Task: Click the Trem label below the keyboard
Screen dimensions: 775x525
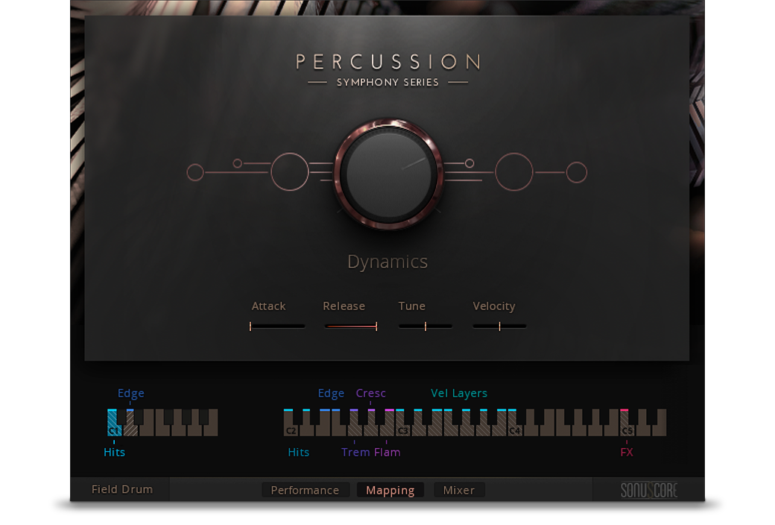Action: pos(355,452)
